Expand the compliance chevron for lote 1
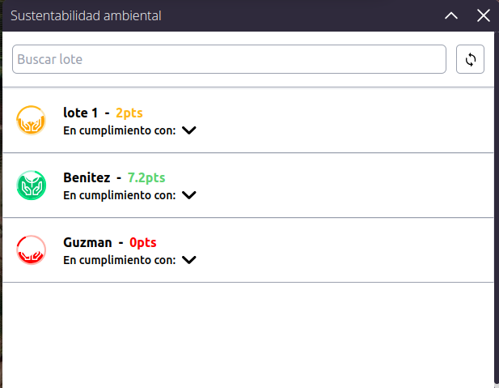Image resolution: width=499 pixels, height=388 pixels. tap(189, 130)
